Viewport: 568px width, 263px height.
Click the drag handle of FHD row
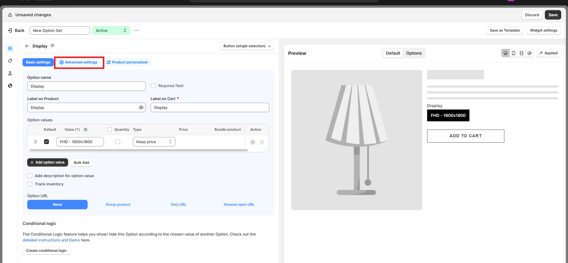(x=36, y=142)
